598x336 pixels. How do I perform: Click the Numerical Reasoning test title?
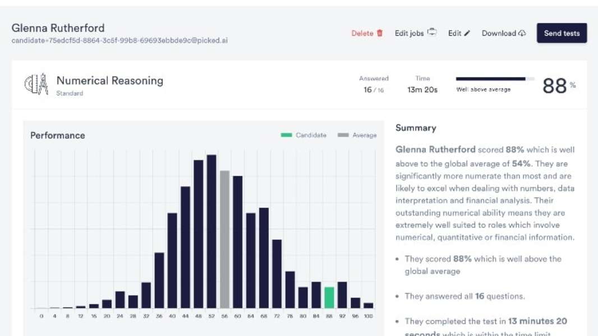(110, 81)
